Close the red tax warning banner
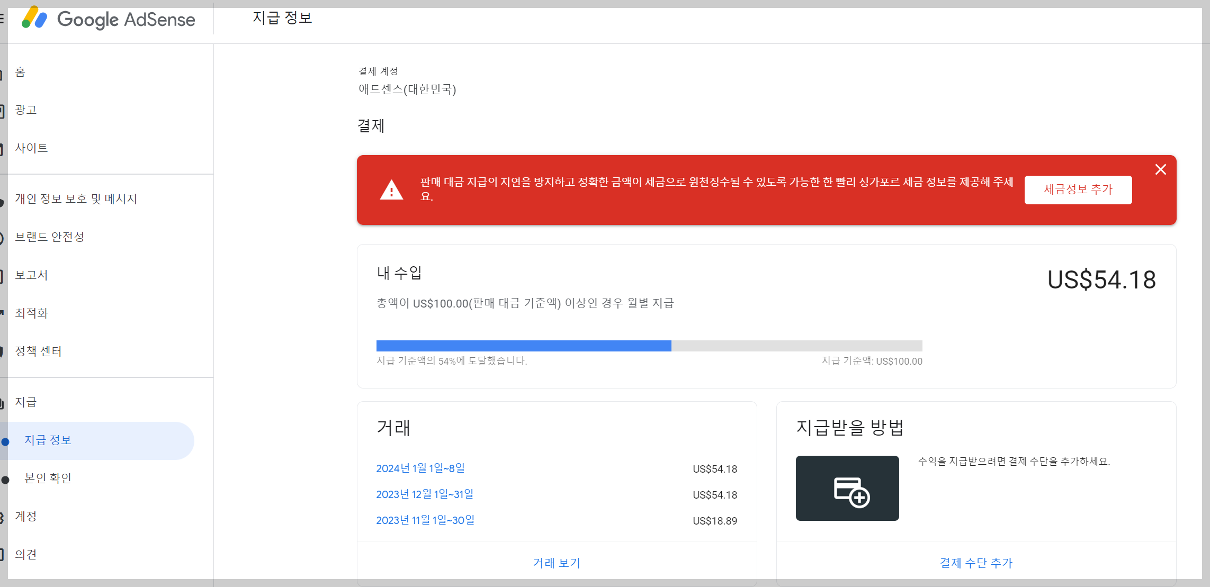This screenshot has width=1210, height=587. point(1160,169)
